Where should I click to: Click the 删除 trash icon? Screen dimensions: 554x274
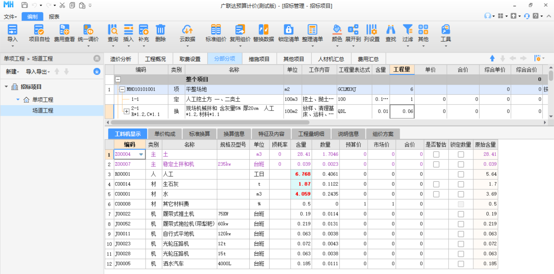click(x=160, y=30)
